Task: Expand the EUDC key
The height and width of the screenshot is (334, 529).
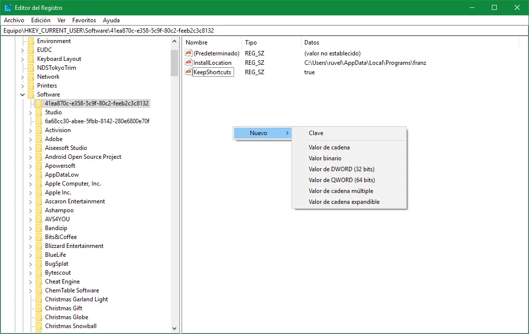Action: point(23,50)
